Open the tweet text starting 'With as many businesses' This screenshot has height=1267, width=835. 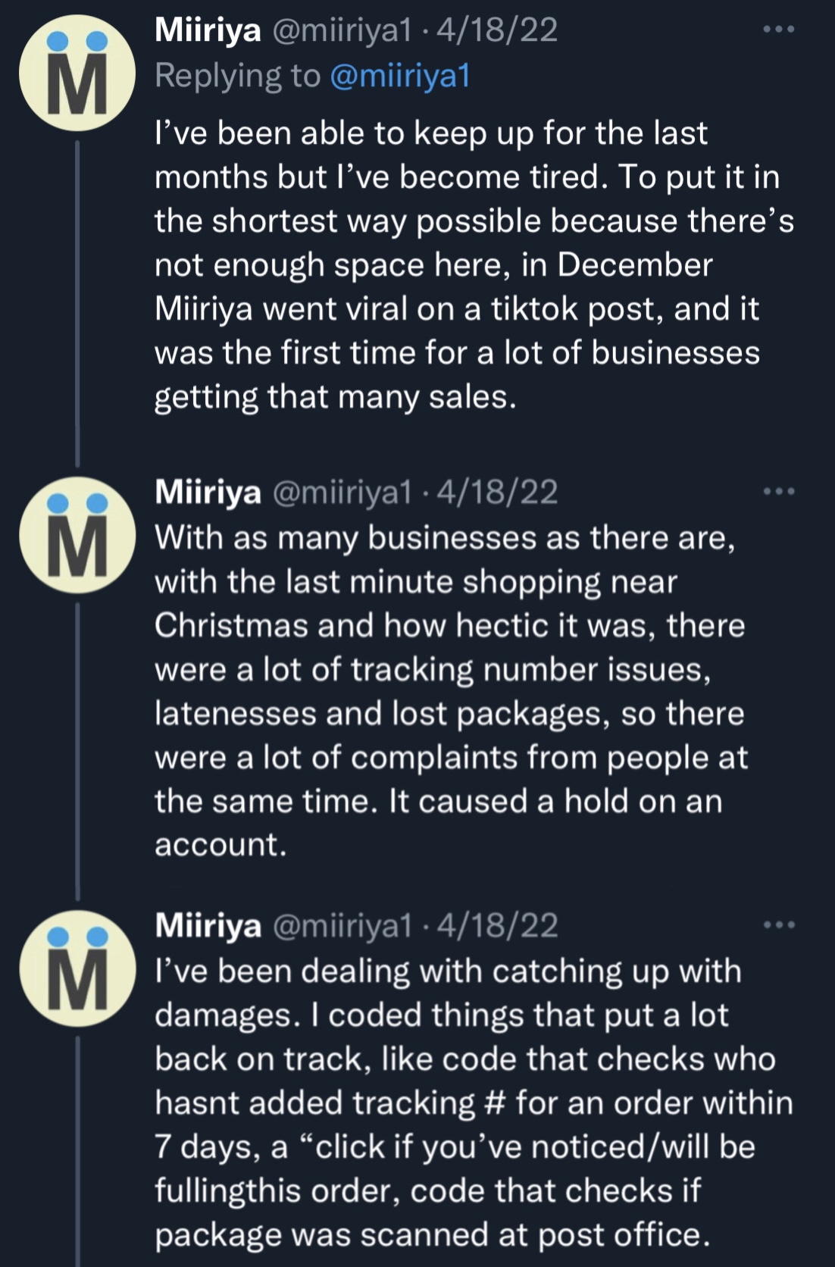pos(452,691)
